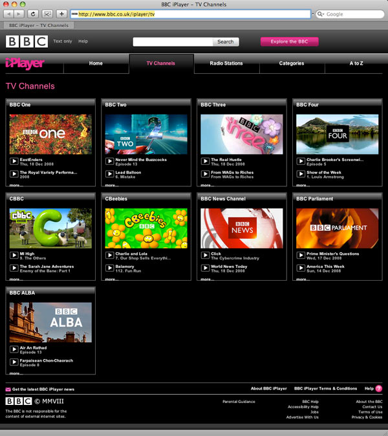Click the envelope iPlayer news icon

(8, 389)
